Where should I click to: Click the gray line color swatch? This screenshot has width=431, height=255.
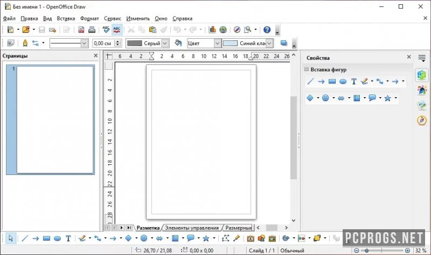(x=135, y=43)
